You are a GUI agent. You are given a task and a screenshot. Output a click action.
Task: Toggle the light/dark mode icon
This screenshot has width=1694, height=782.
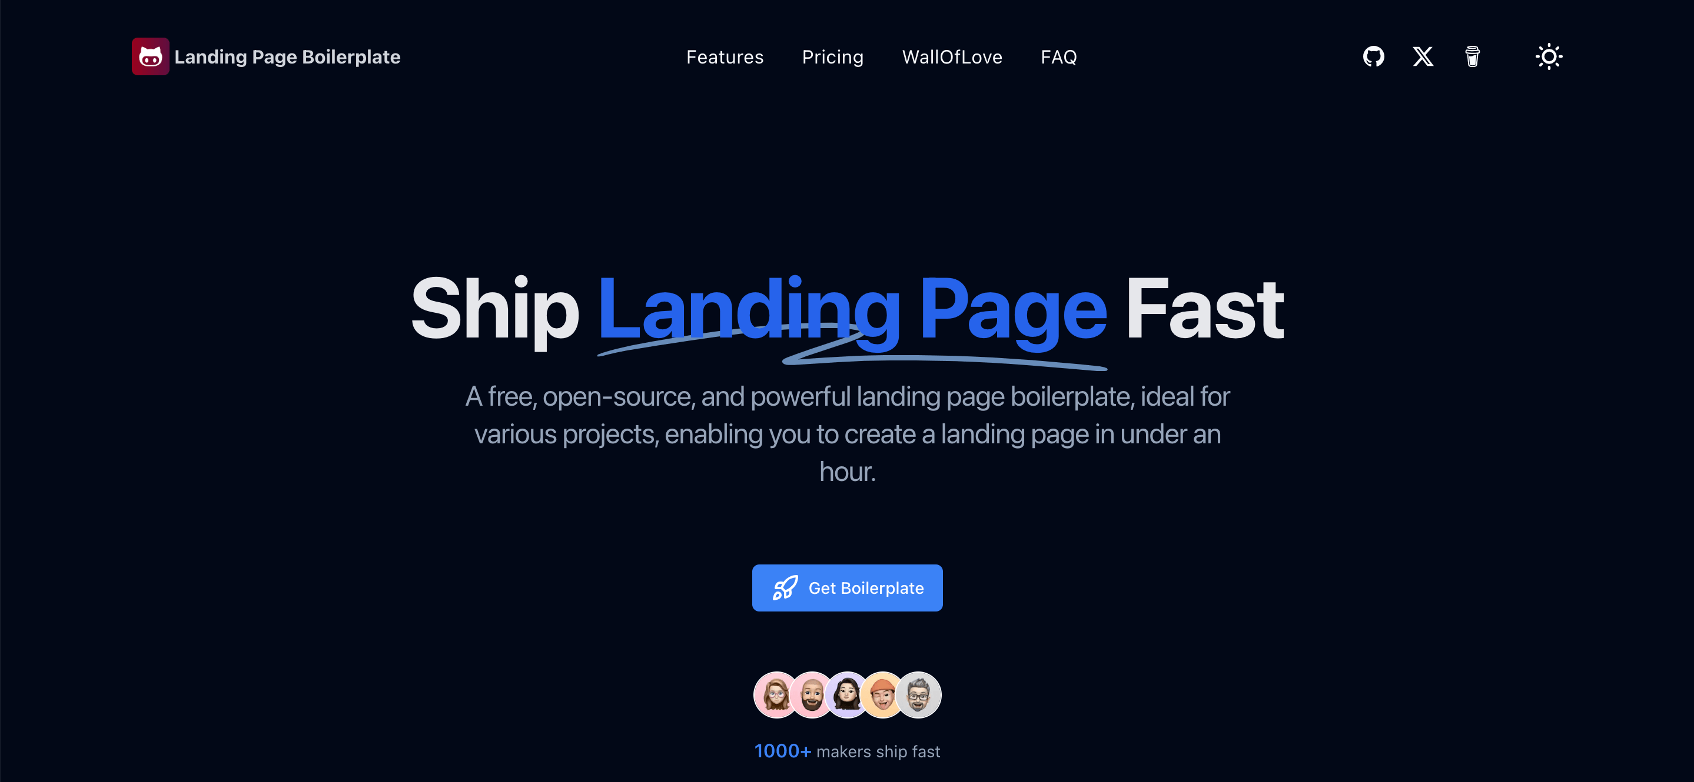[1547, 56]
